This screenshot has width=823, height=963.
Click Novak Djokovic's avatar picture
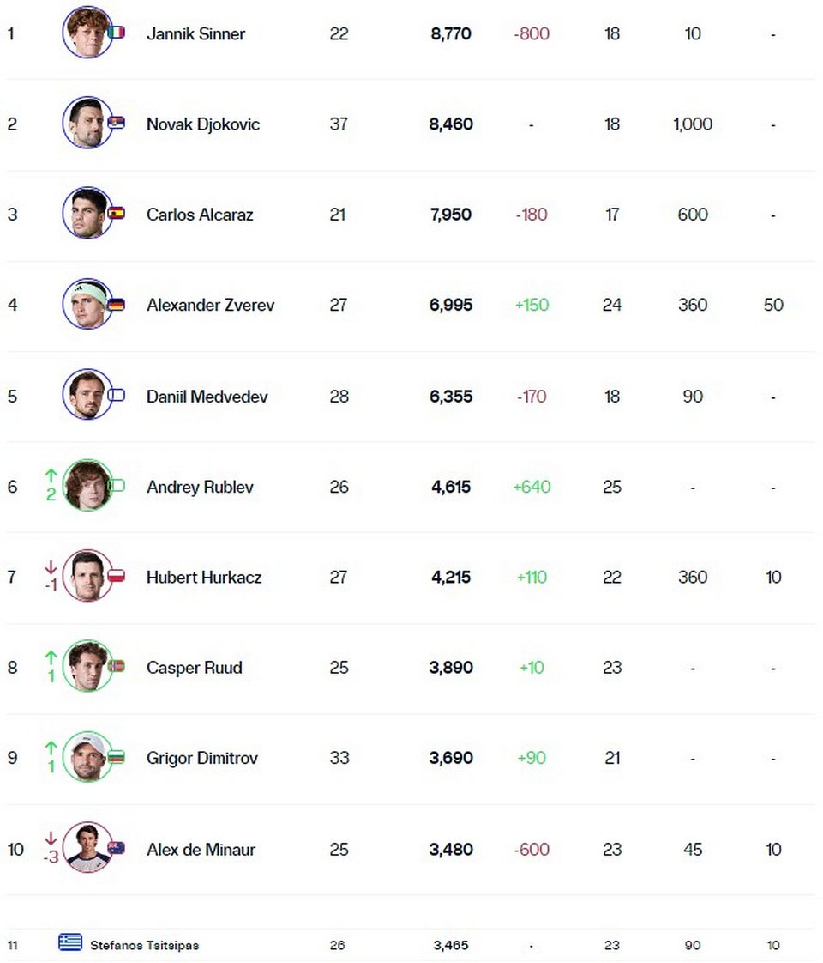pyautogui.click(x=87, y=123)
